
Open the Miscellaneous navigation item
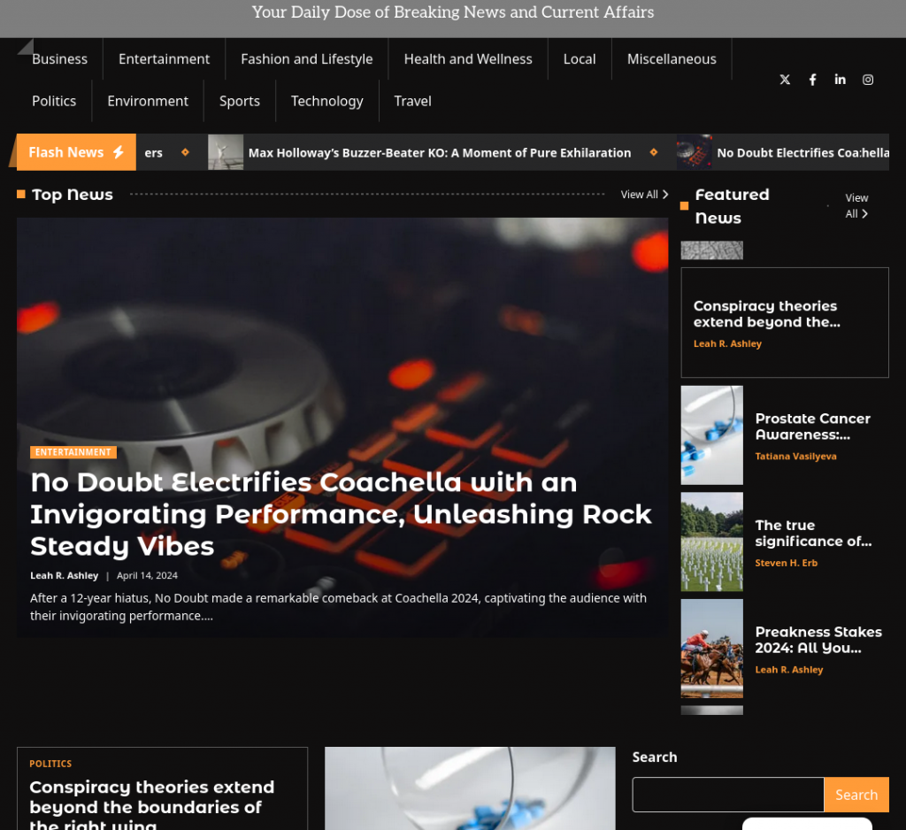[672, 58]
